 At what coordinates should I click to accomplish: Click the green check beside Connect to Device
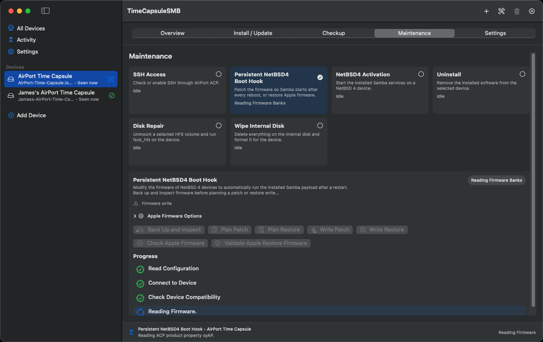tap(140, 283)
